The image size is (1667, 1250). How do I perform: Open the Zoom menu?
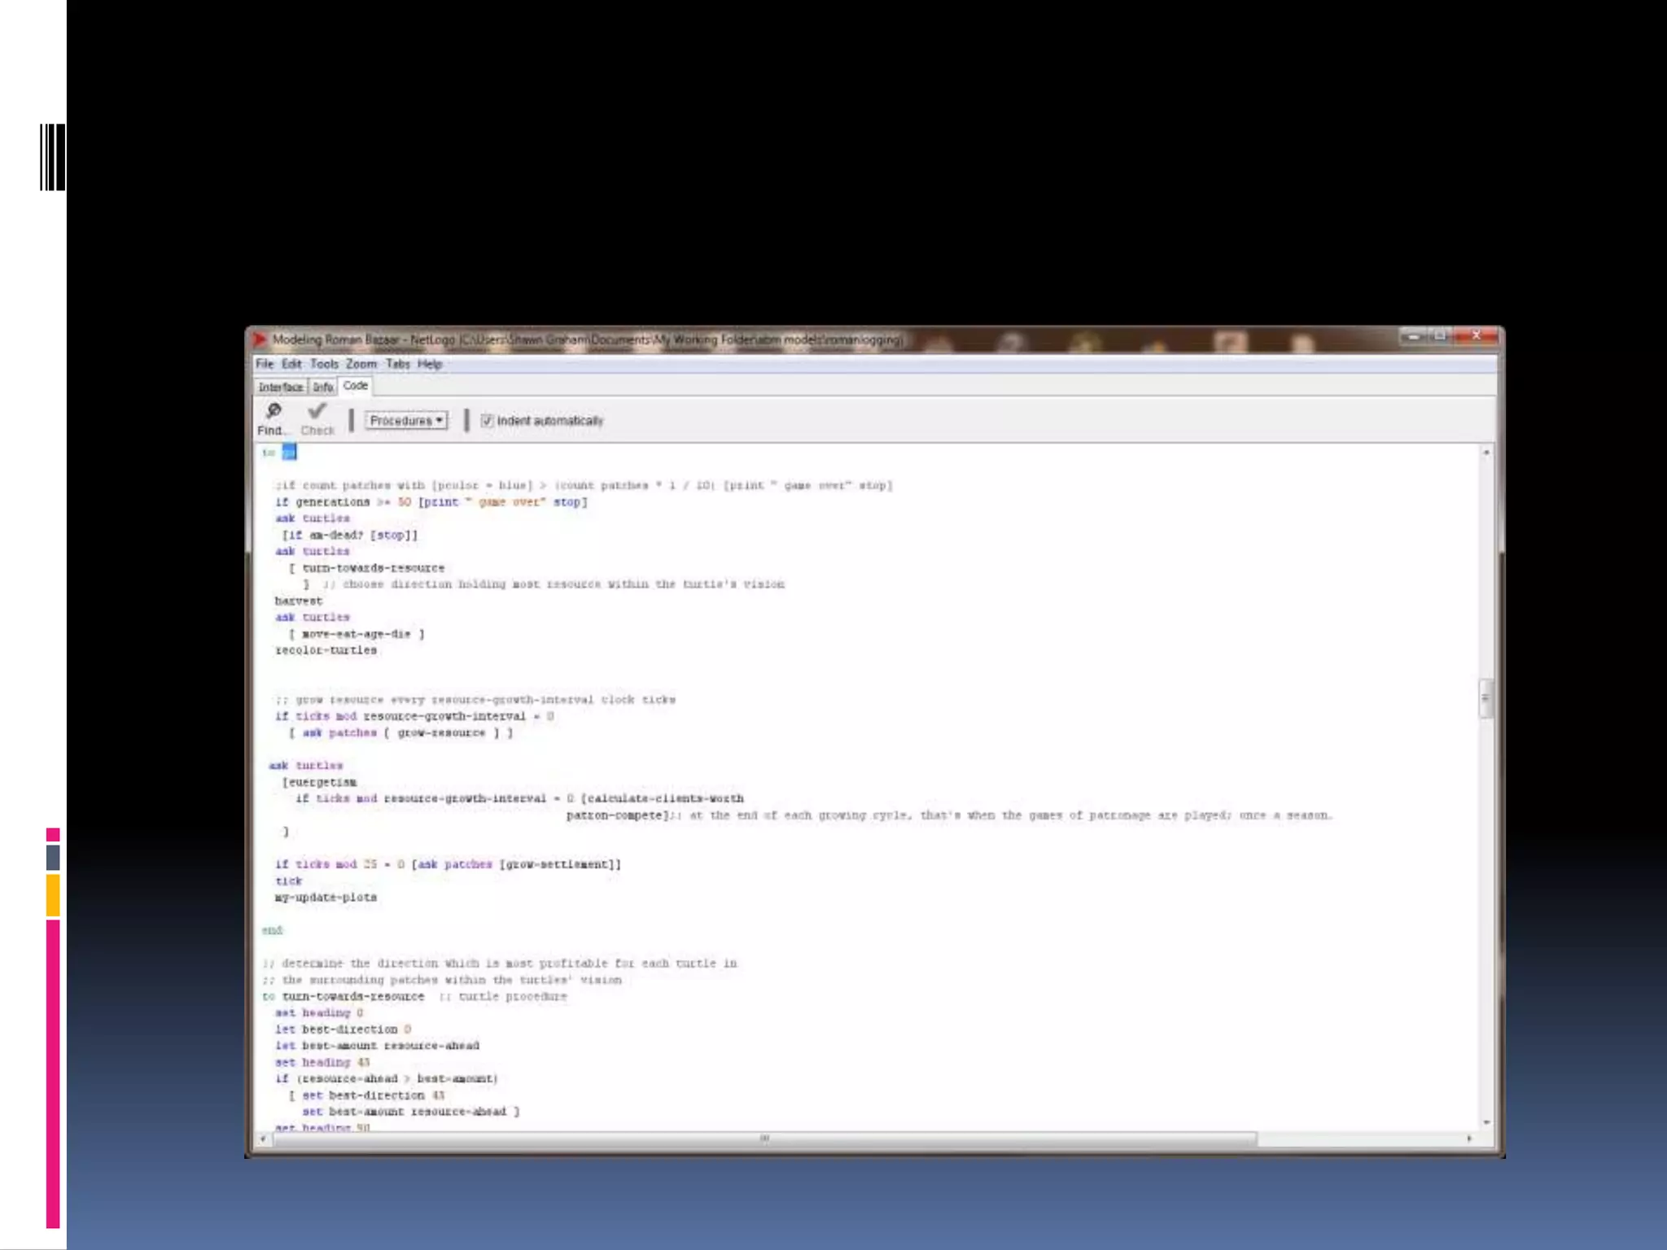tap(361, 364)
